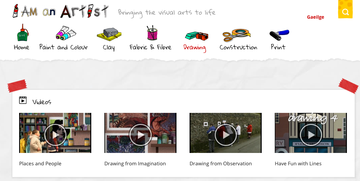The height and width of the screenshot is (181, 360).
Task: Choose the thread spool Fabric icon
Action: coord(152,33)
